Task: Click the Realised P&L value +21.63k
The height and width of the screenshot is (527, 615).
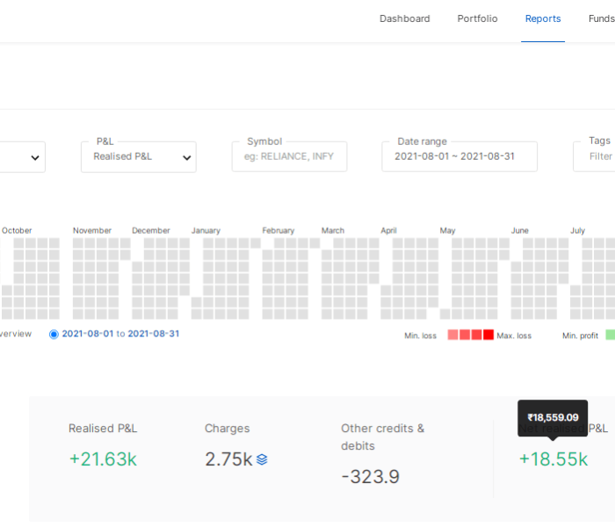Action: point(103,458)
